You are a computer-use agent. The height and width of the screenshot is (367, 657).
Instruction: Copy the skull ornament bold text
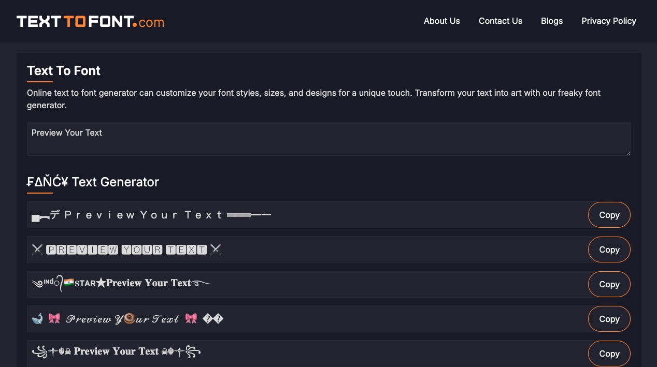click(x=609, y=354)
